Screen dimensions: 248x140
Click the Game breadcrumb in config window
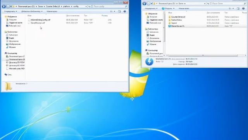point(40,7)
